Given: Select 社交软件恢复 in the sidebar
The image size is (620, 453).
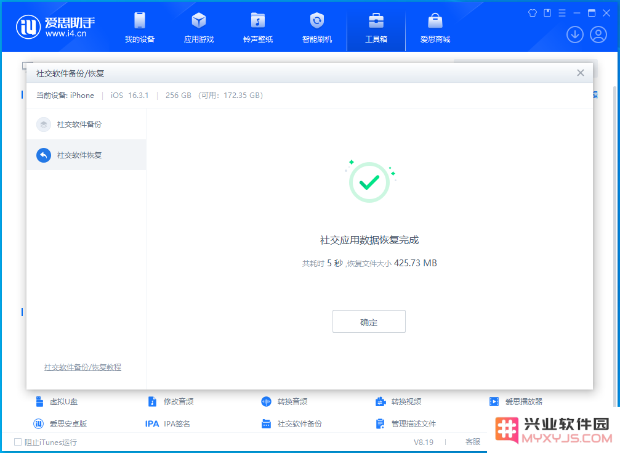Looking at the screenshot, I should (x=86, y=155).
